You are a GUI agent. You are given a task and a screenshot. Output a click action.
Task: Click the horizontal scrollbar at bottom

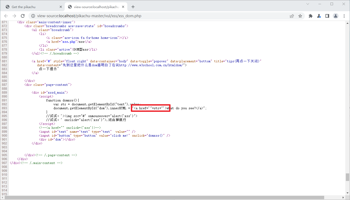coord(164,197)
